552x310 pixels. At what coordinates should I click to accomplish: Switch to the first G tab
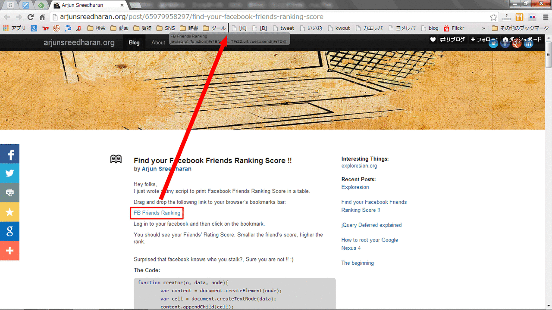(x=10, y=5)
